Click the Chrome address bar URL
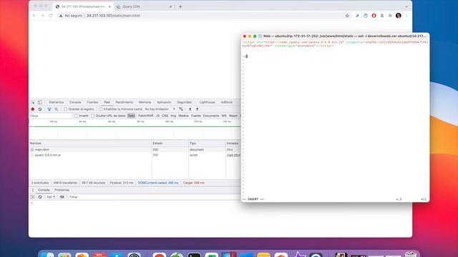The height and width of the screenshot is (257, 458). pyautogui.click(x=113, y=16)
